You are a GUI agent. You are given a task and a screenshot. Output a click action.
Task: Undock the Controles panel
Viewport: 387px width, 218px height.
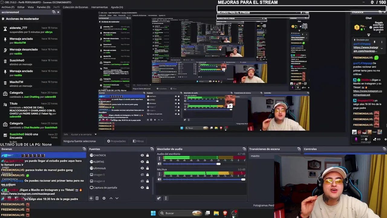click(384, 149)
